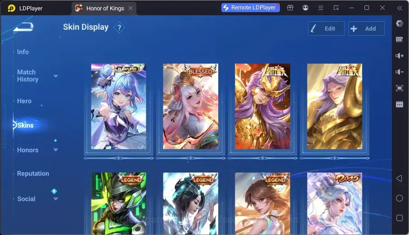Viewport: 409px width, 235px height.
Task: Open the Hero menu item
Action: point(24,101)
